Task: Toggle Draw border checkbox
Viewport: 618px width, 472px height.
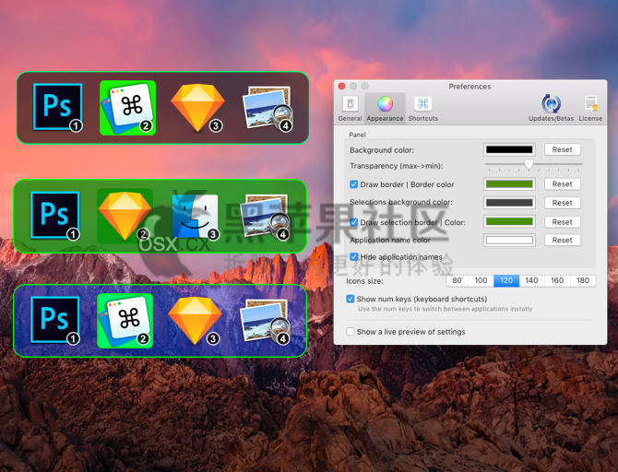Action: click(x=353, y=184)
